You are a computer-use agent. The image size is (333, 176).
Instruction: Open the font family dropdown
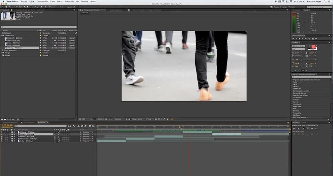click(x=299, y=46)
